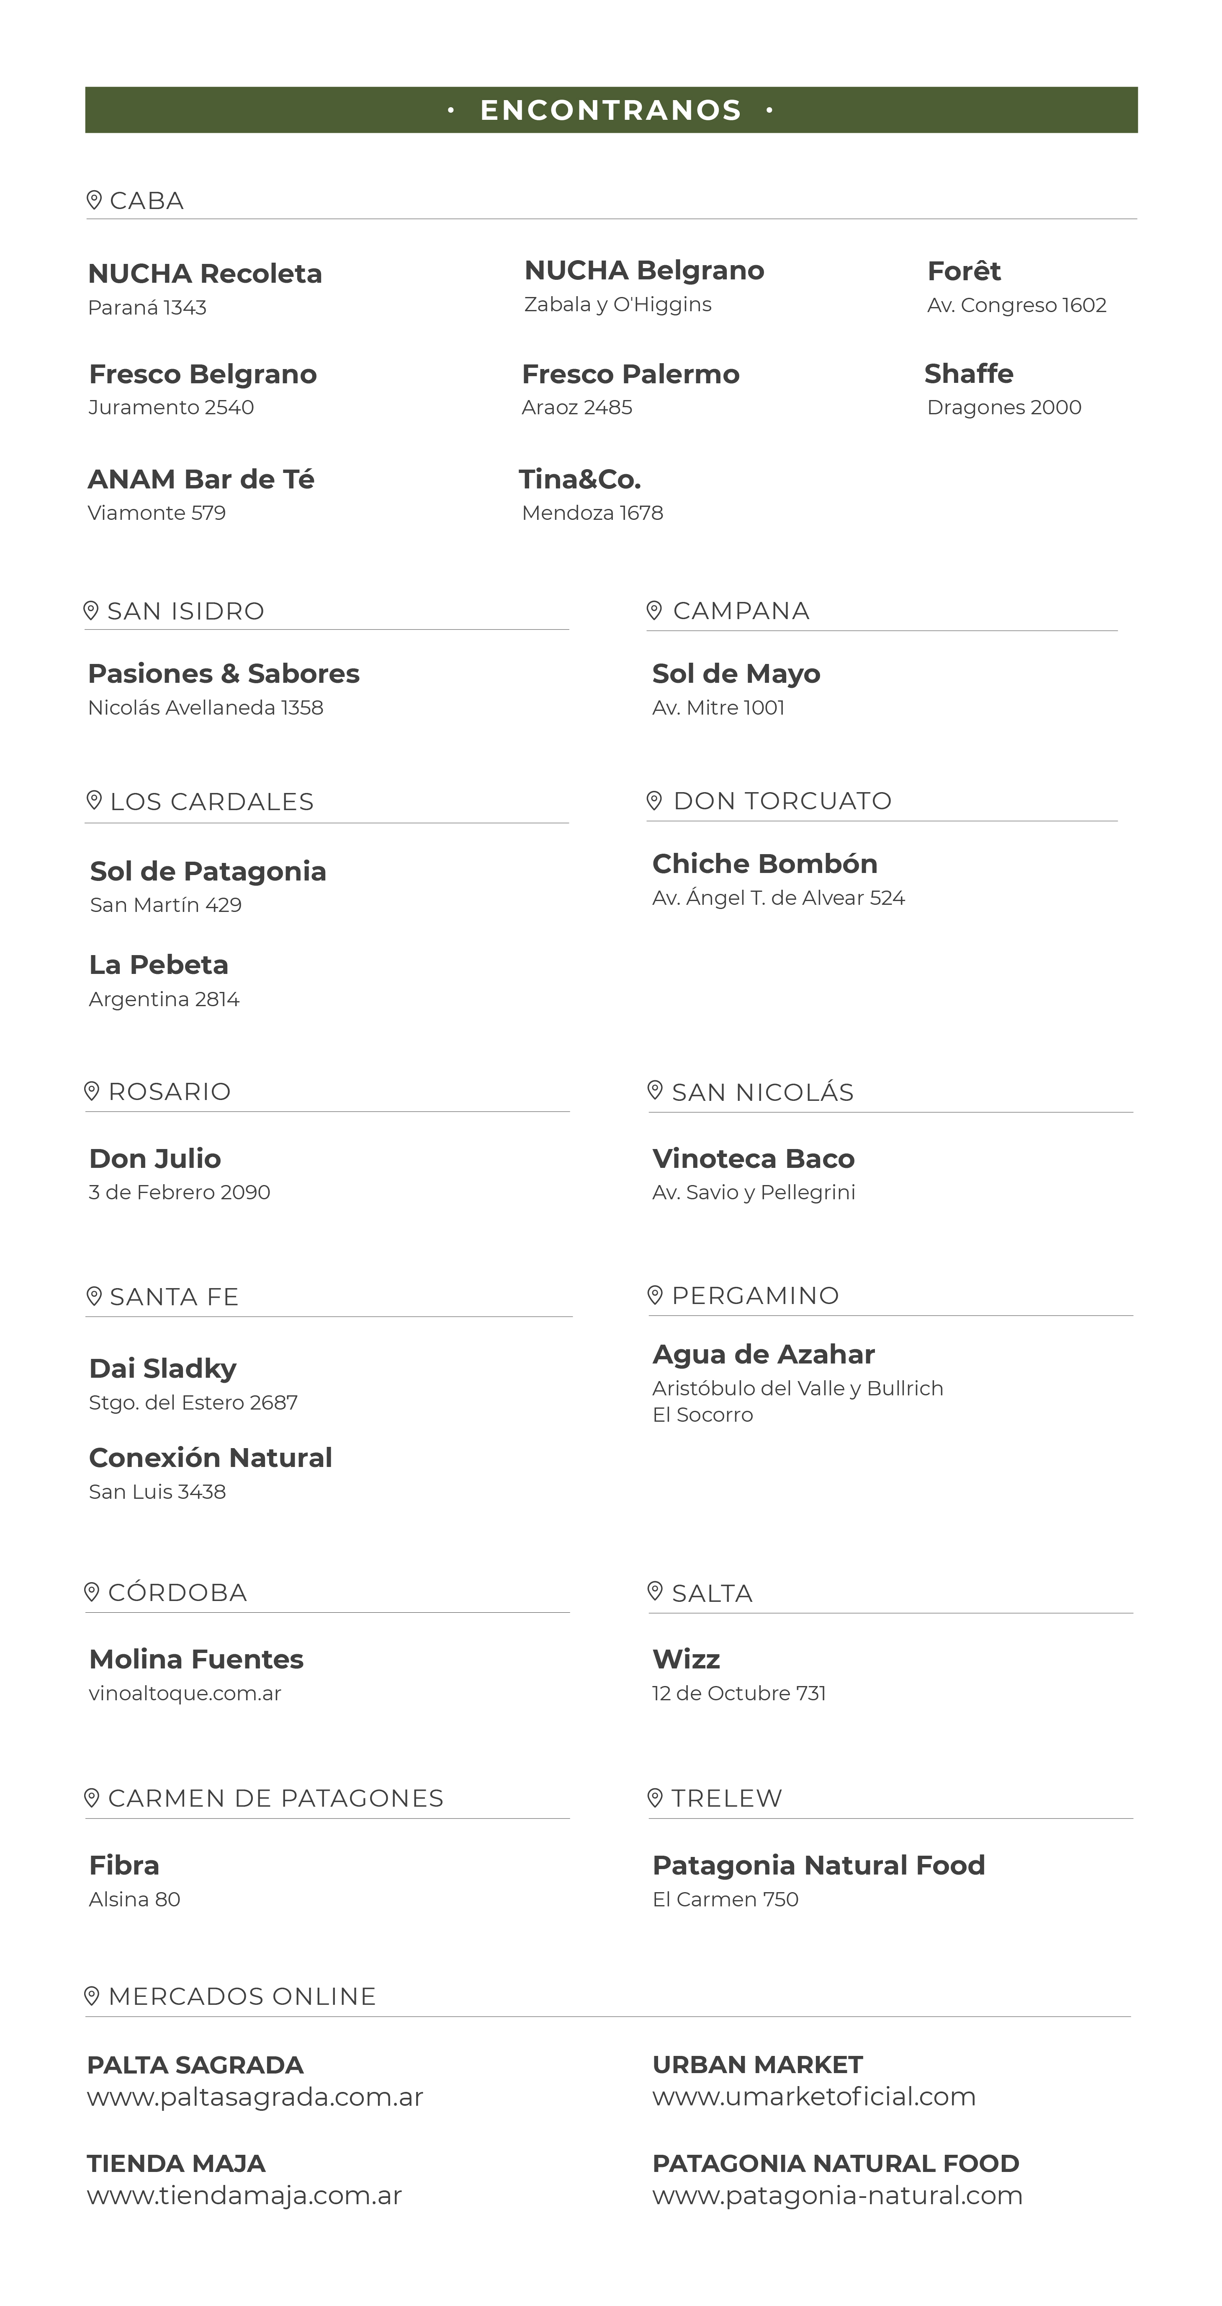Click the pin icon beside MERCADOS ONLINE
Image resolution: width=1222 pixels, height=2306 pixels.
(x=91, y=1995)
